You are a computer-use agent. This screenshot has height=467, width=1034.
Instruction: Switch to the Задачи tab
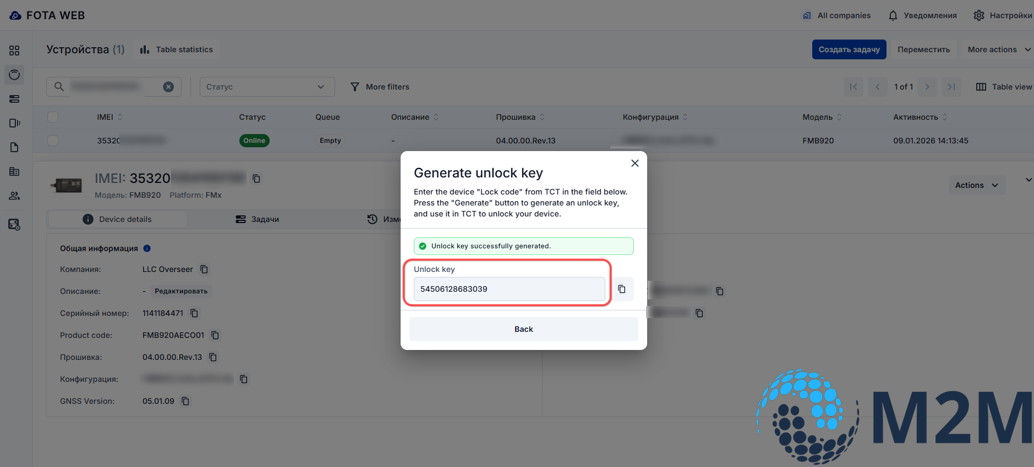click(x=258, y=219)
